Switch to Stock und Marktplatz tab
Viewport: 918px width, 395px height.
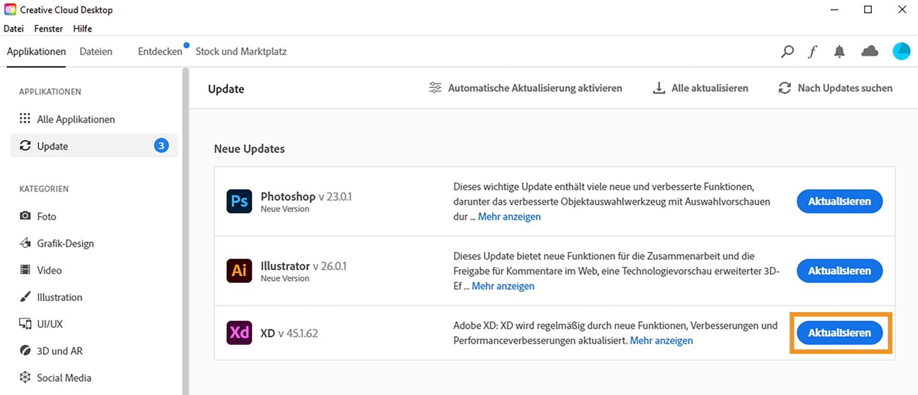click(x=241, y=52)
